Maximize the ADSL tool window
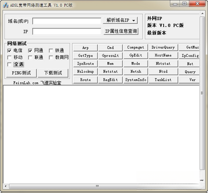This screenshot has width=208, height=193. click(185, 4)
